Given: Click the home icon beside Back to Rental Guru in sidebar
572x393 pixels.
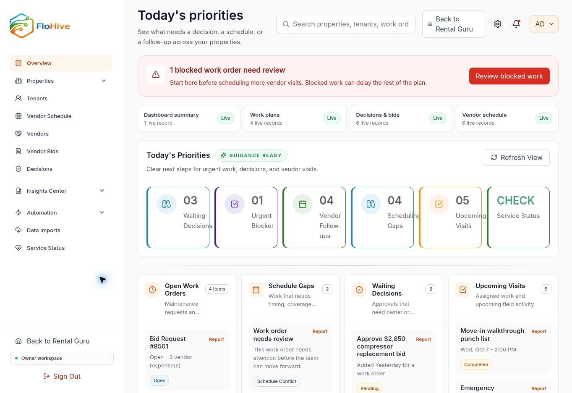Looking at the screenshot, I should tap(18, 341).
